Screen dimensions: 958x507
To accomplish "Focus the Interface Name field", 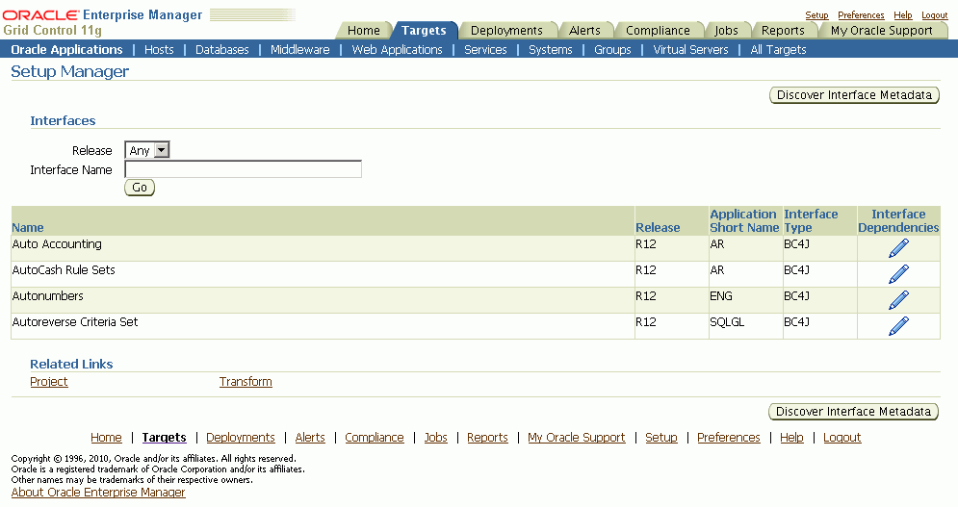I will [244, 169].
